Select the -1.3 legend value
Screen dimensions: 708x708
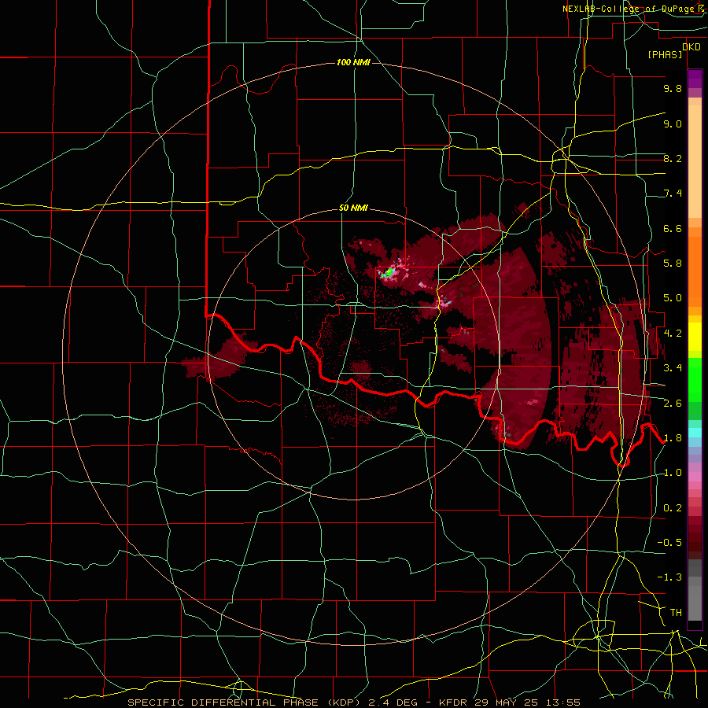[x=669, y=577]
